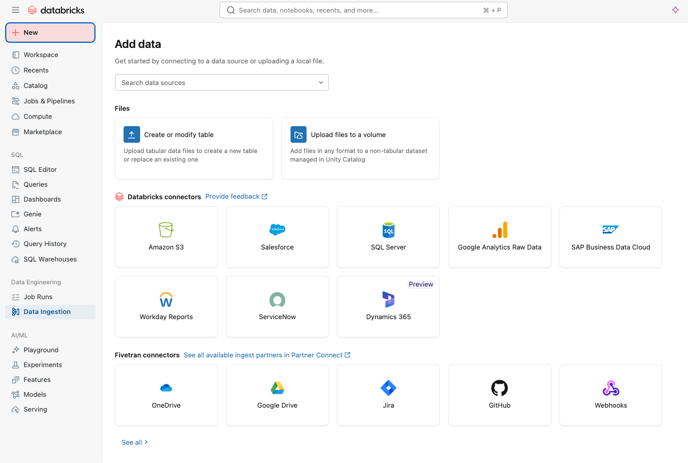Open SQL Editor from sidebar

tap(40, 170)
